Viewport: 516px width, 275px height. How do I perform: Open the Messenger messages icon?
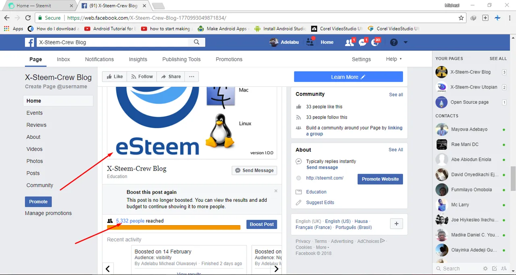click(362, 42)
